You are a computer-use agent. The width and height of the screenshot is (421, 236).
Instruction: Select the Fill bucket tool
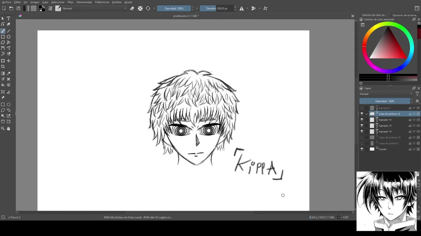[3, 85]
